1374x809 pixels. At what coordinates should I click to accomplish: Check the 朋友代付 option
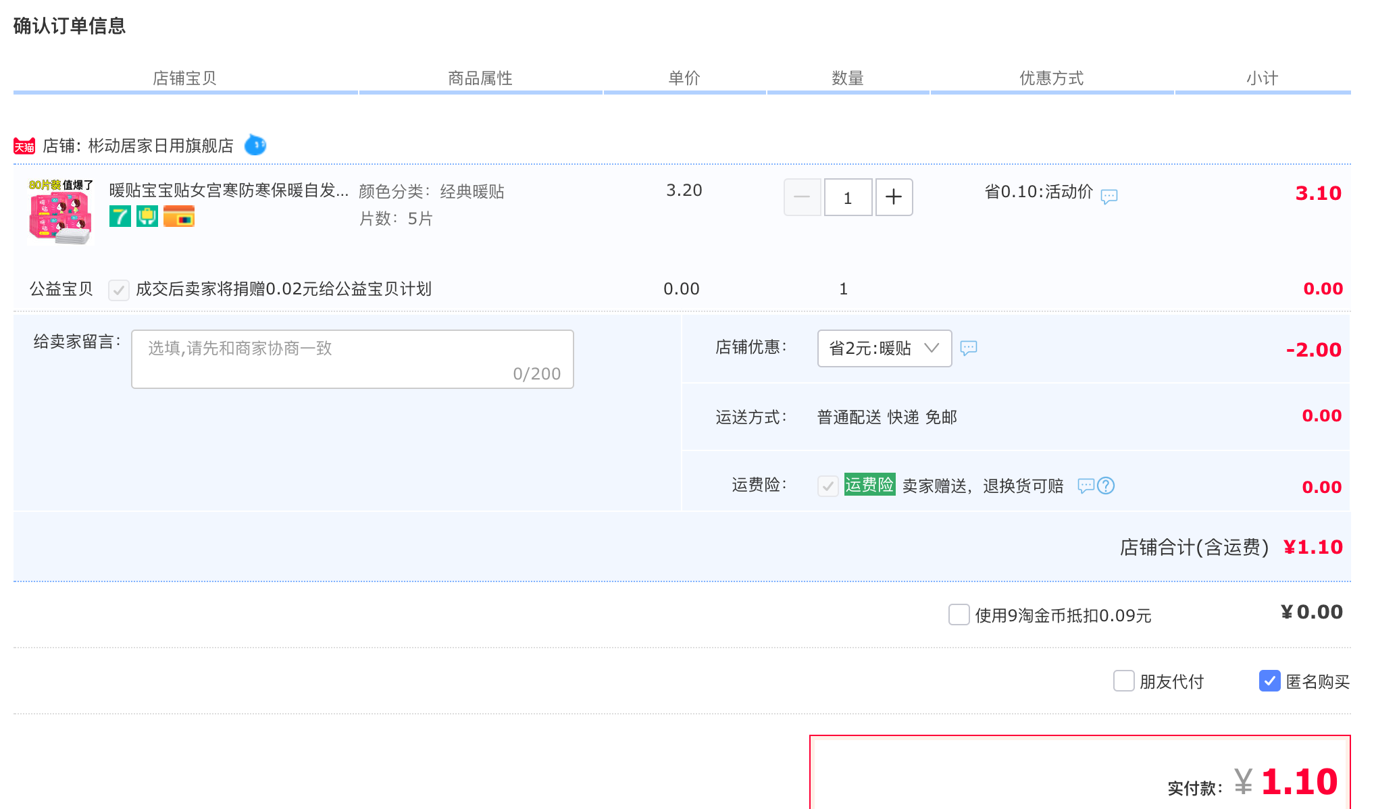pos(1124,681)
